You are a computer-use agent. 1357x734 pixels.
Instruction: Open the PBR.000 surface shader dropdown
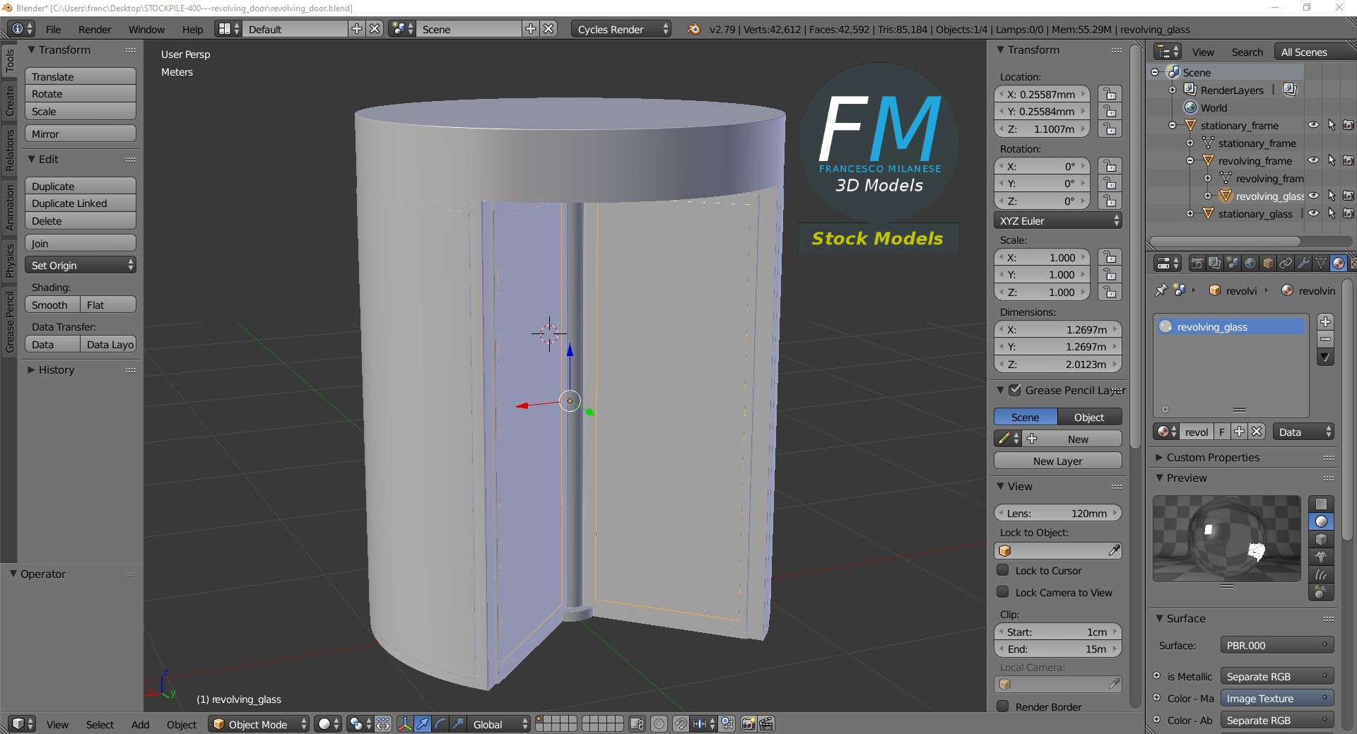1276,645
